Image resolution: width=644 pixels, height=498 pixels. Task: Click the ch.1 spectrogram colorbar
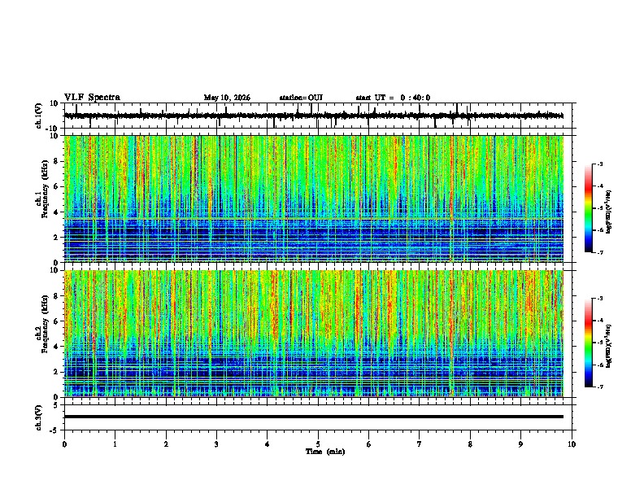(589, 208)
